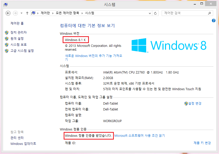
Task: Open 고급 시스템 설정 in the sidebar
Action: click(22, 51)
